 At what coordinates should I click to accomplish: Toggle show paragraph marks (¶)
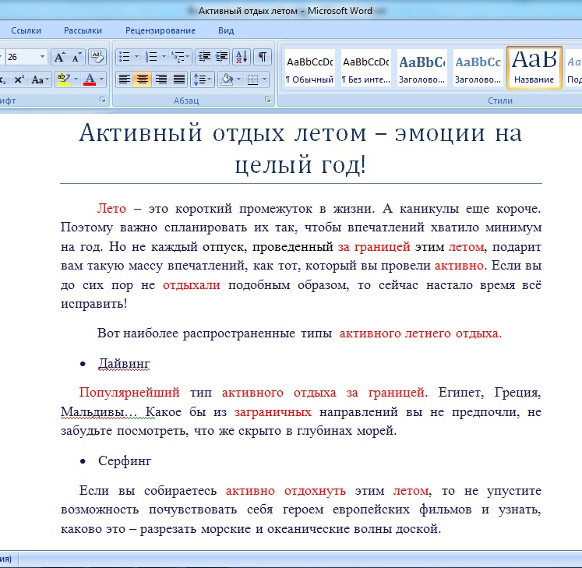(263, 57)
